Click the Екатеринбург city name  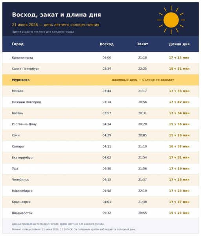point(23,157)
